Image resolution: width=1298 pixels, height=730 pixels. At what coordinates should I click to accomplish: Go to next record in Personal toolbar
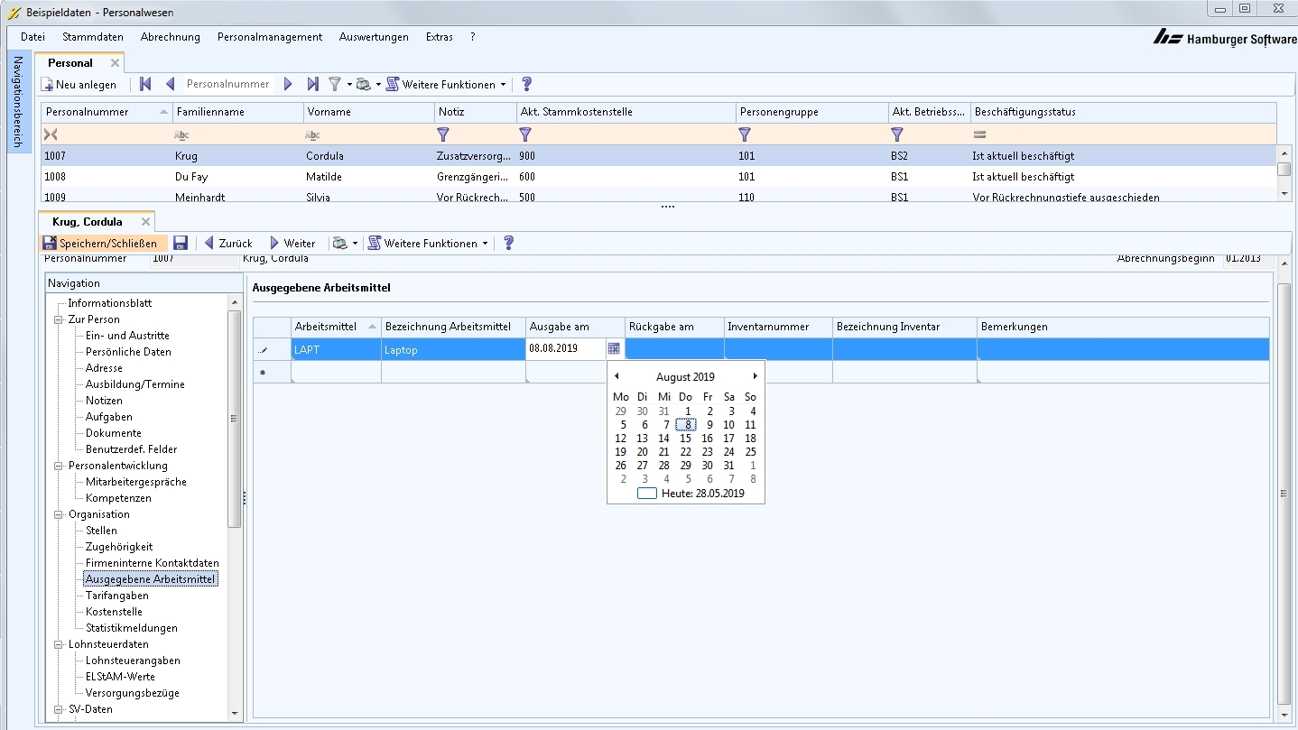coord(288,84)
